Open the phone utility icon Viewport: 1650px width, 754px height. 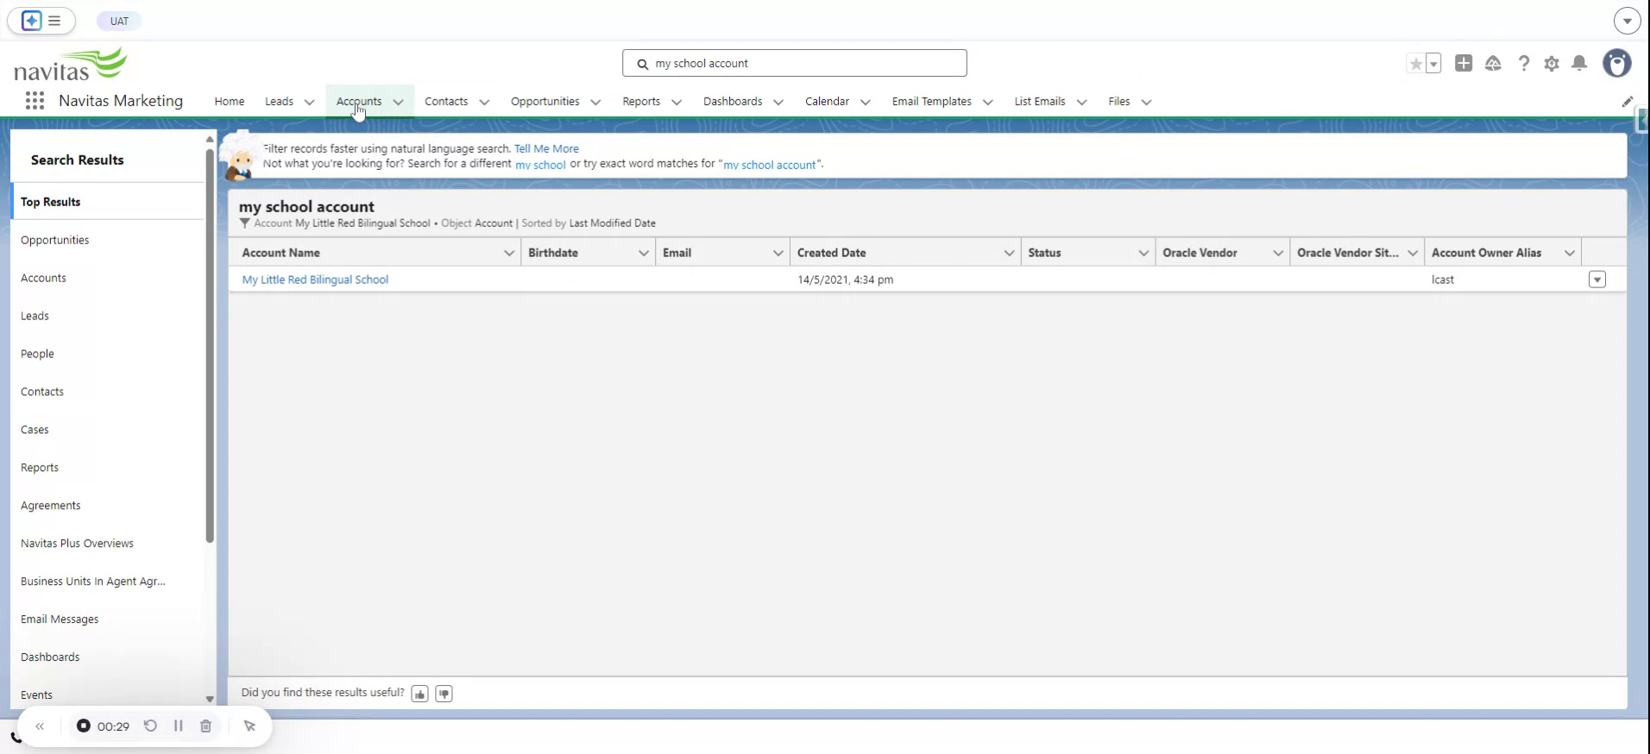coord(16,738)
